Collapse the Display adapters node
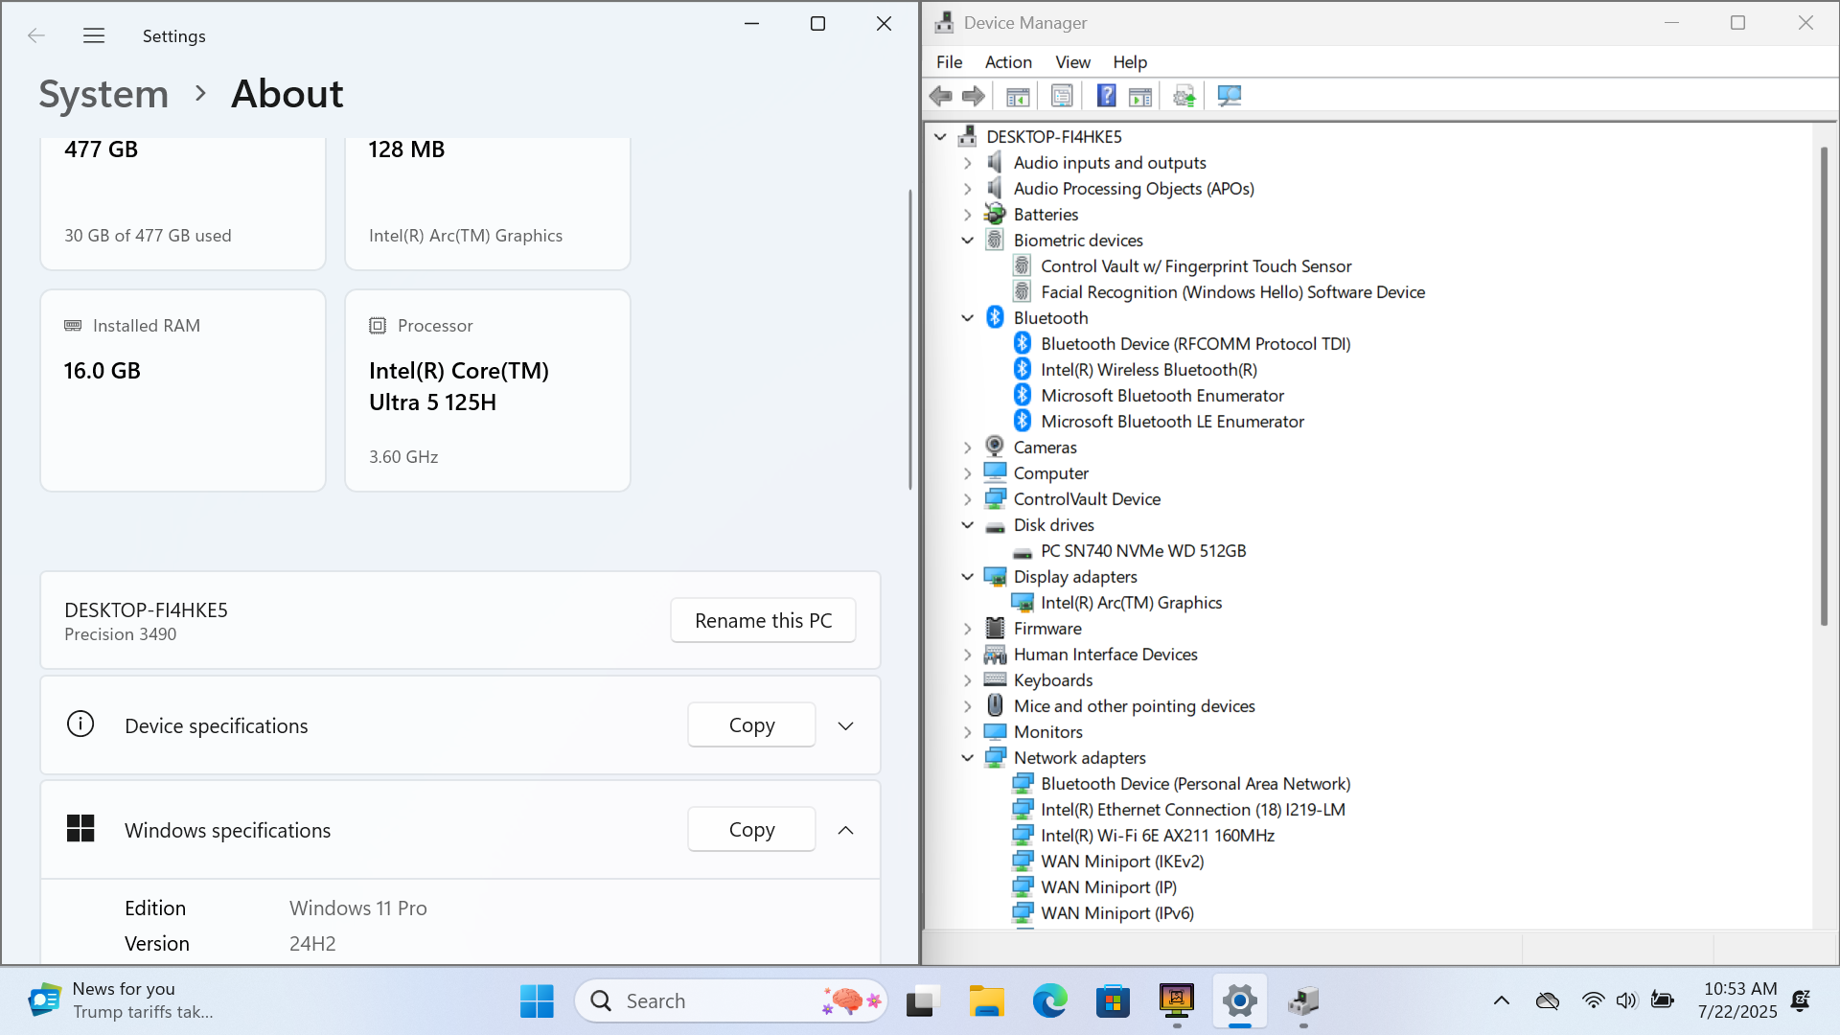Image resolution: width=1840 pixels, height=1035 pixels. click(x=968, y=577)
